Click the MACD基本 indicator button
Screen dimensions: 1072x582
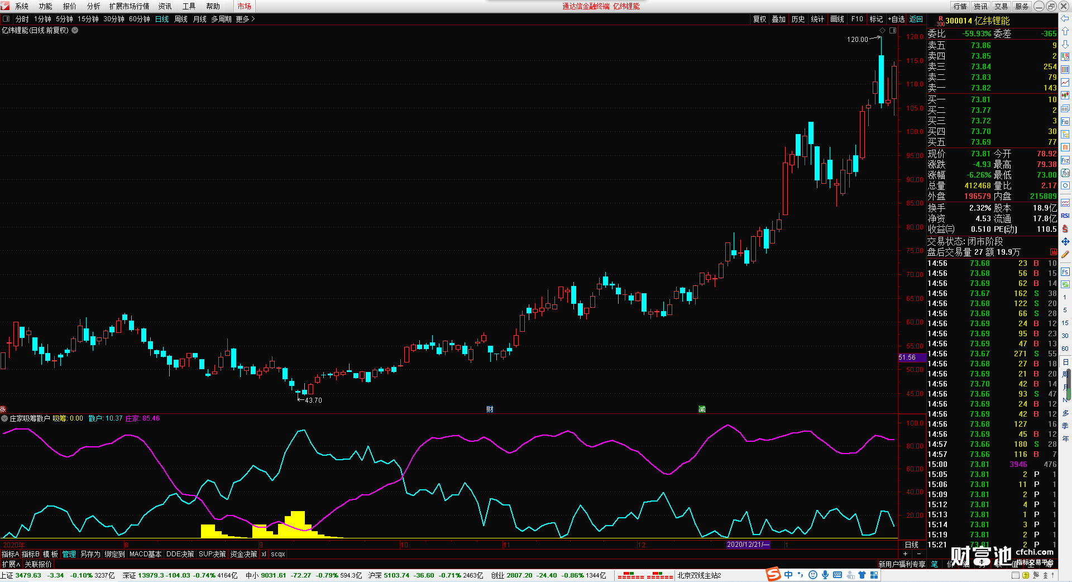(145, 554)
